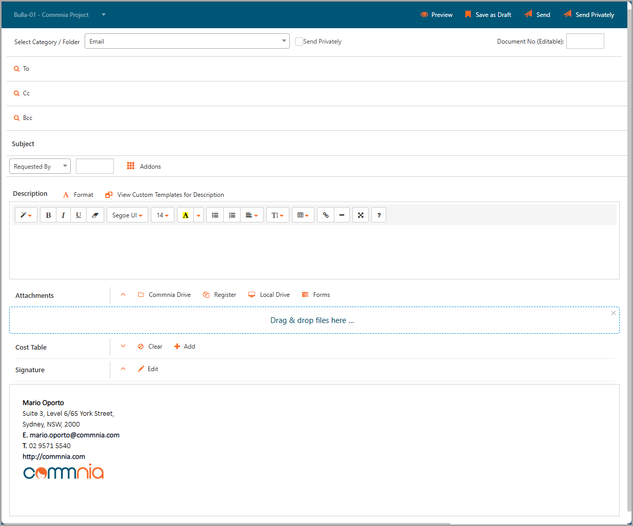Toggle underline formatting in the editor

click(78, 215)
